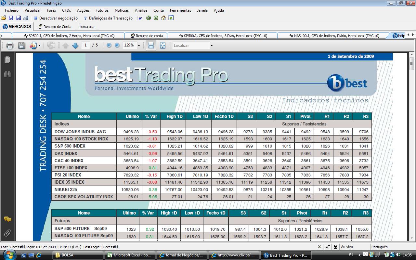Open the pages panel in left sidebar
This screenshot has height=260, width=416.
7,60
